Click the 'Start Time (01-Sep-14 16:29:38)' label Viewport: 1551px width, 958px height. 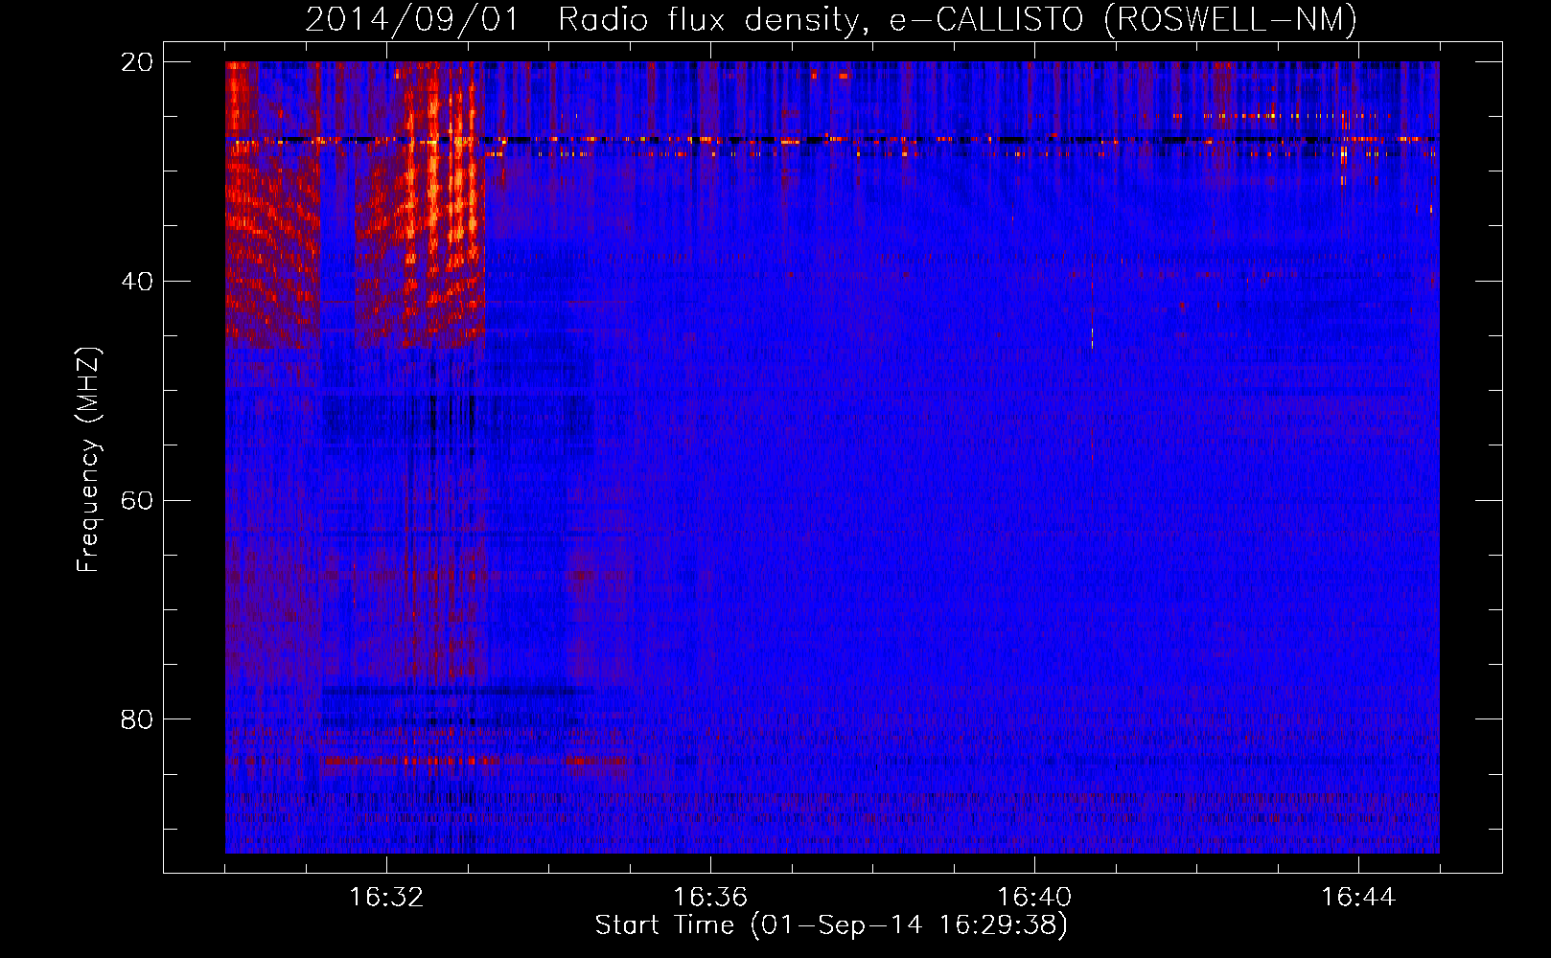click(x=831, y=925)
